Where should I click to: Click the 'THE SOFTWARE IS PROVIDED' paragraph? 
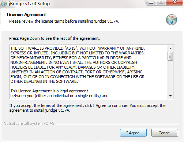click(78, 65)
